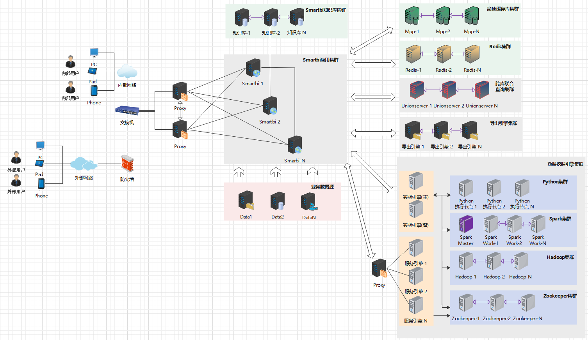Screen dimensions: 588x340
Task: Click the Spark集群 title label
Action: pyautogui.click(x=560, y=219)
